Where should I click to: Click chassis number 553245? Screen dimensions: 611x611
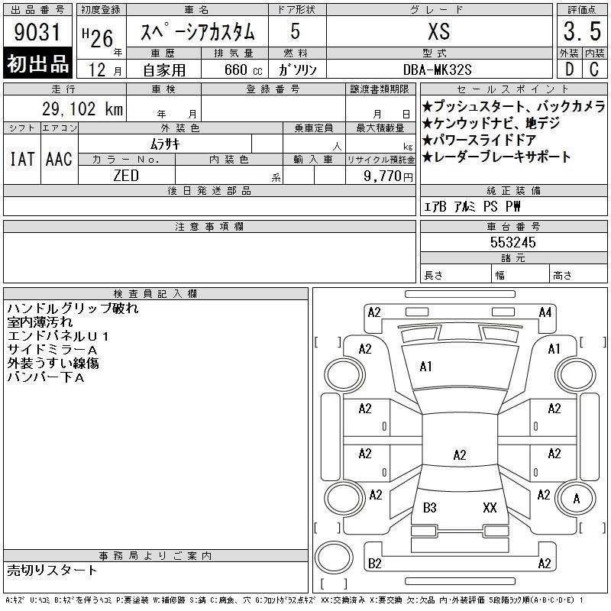(512, 242)
